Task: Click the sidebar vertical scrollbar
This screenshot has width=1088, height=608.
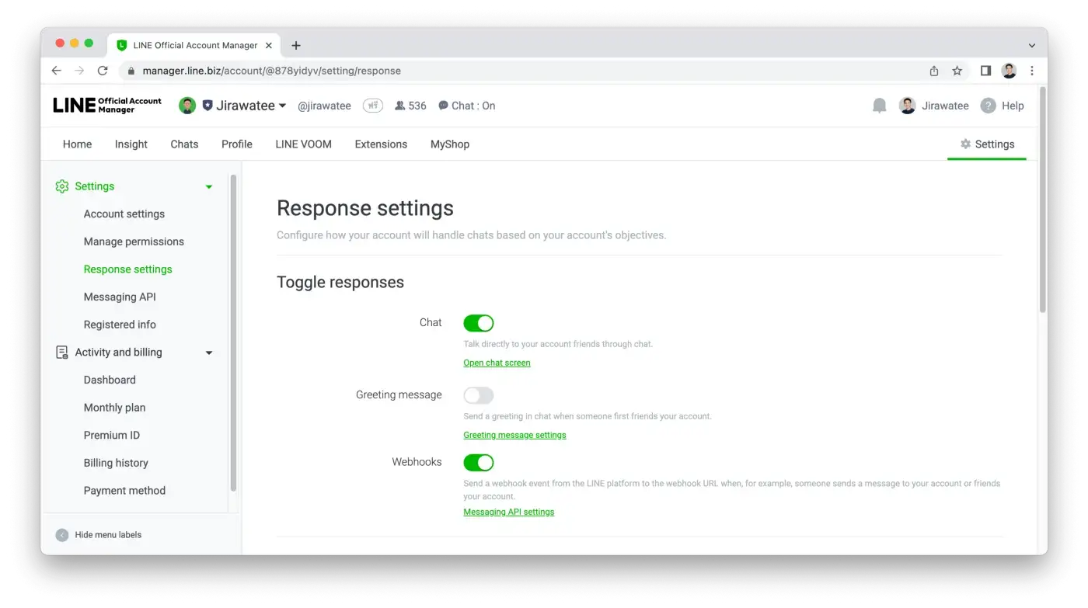Action: pyautogui.click(x=233, y=334)
